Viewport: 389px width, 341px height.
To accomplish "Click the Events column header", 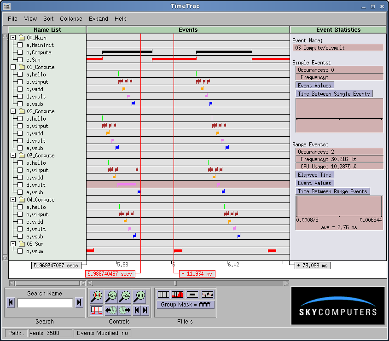I will (x=188, y=30).
